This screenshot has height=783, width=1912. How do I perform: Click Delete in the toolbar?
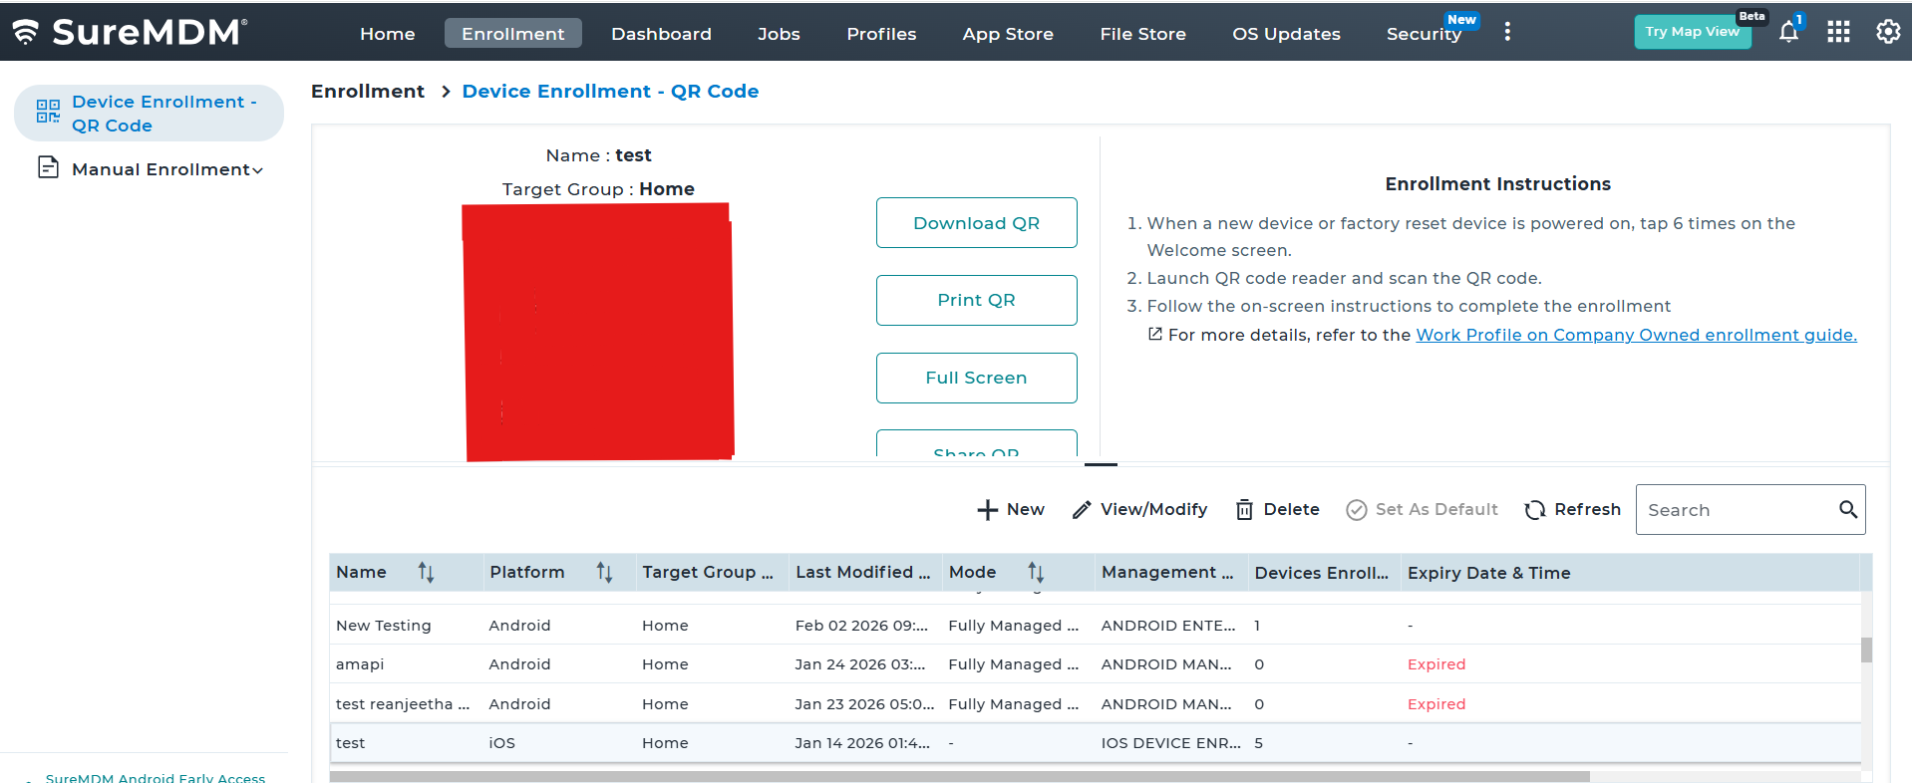click(1277, 509)
